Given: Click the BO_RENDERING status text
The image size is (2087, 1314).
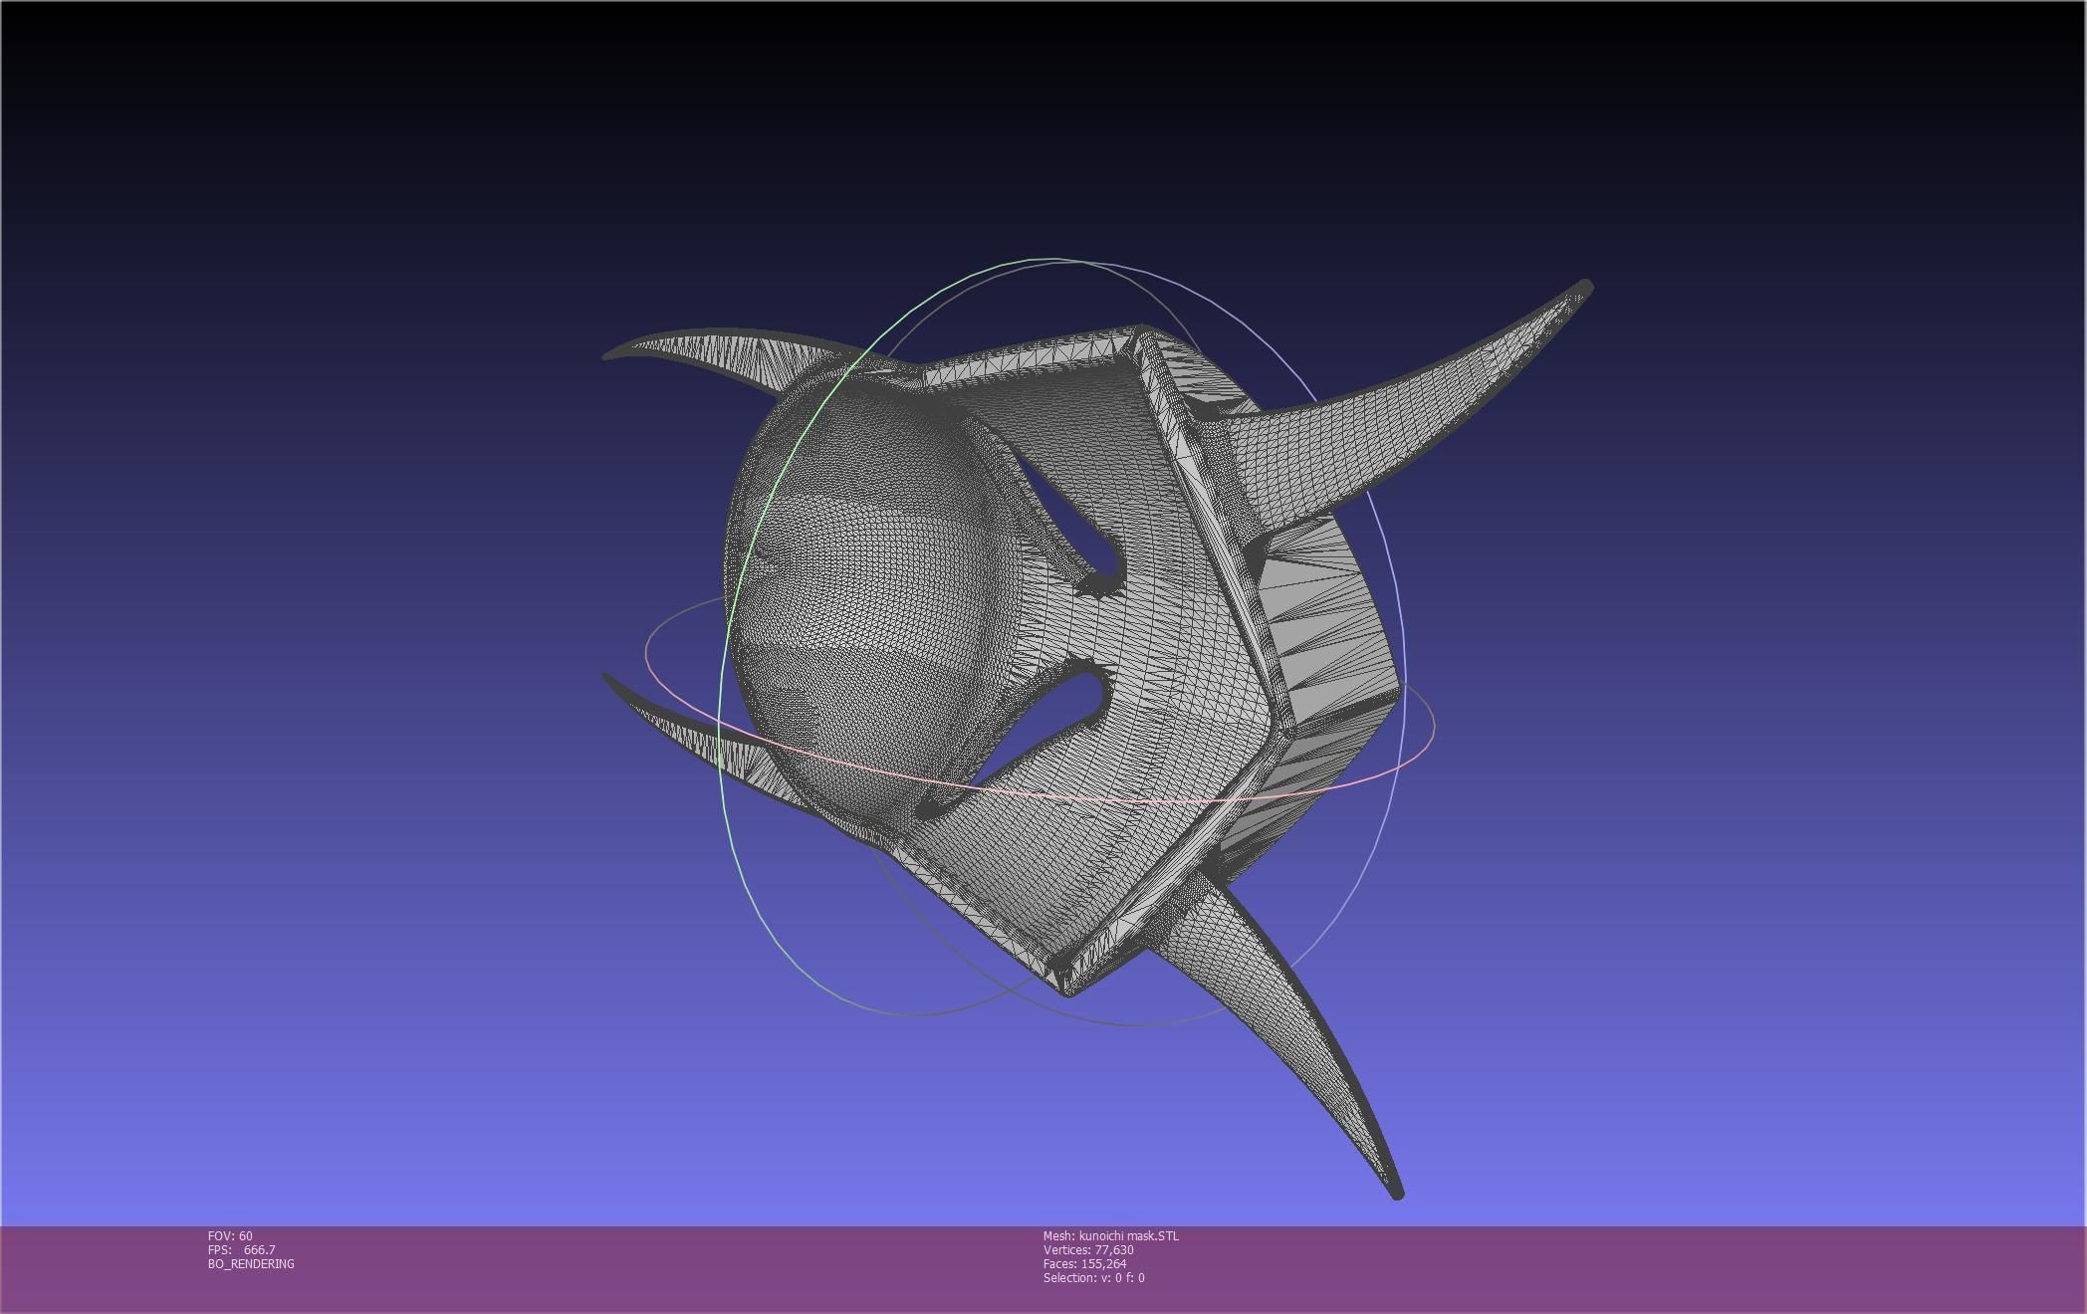Looking at the screenshot, I should click(x=251, y=1264).
